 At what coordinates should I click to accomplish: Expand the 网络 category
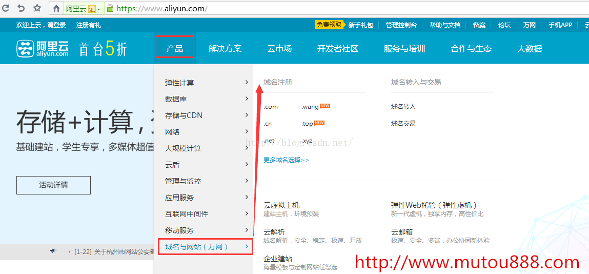[x=204, y=132]
